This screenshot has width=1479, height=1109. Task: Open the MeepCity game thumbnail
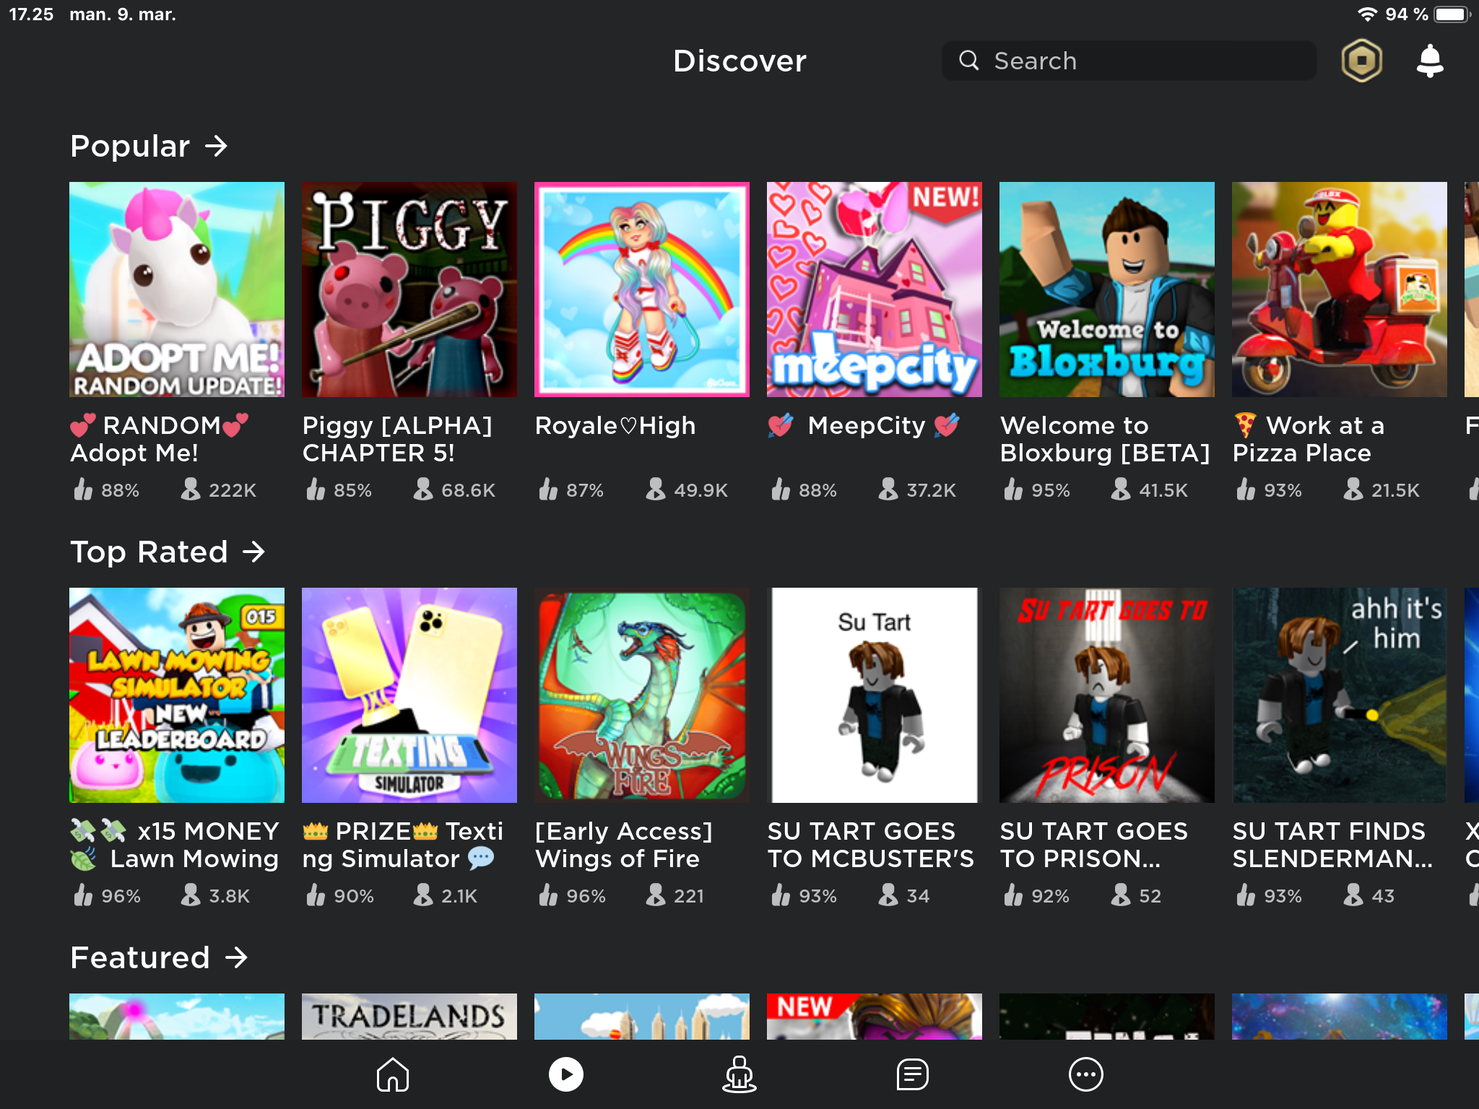click(x=875, y=290)
